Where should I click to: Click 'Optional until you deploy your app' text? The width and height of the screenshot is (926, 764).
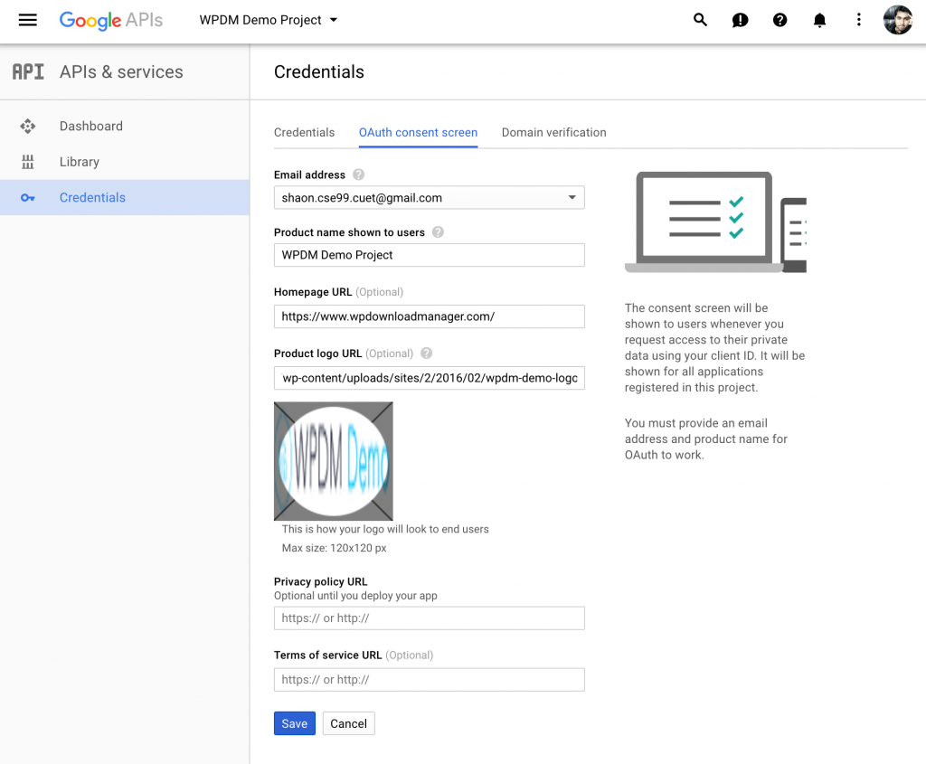355,596
